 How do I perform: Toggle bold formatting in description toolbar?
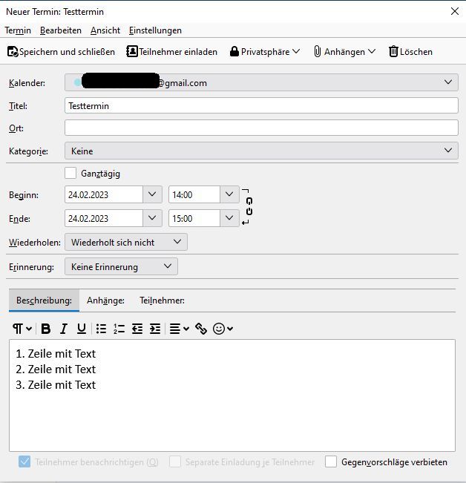[46, 329]
